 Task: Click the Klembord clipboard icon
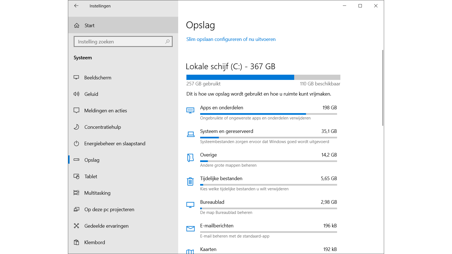(76, 242)
